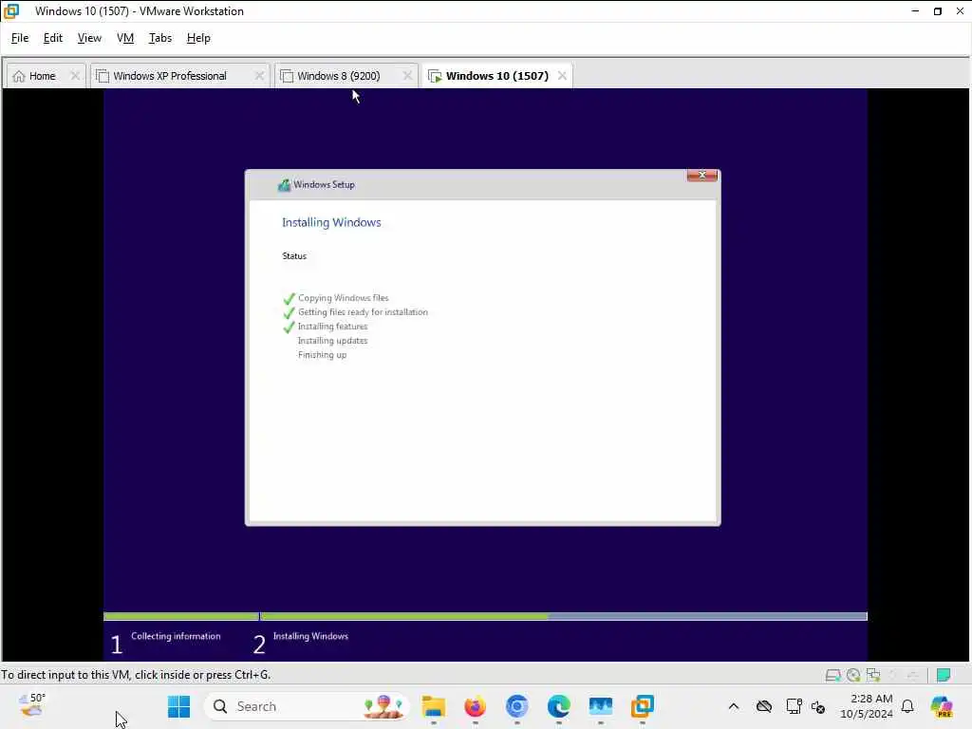
Task: Open the Windows Start menu
Action: (179, 706)
